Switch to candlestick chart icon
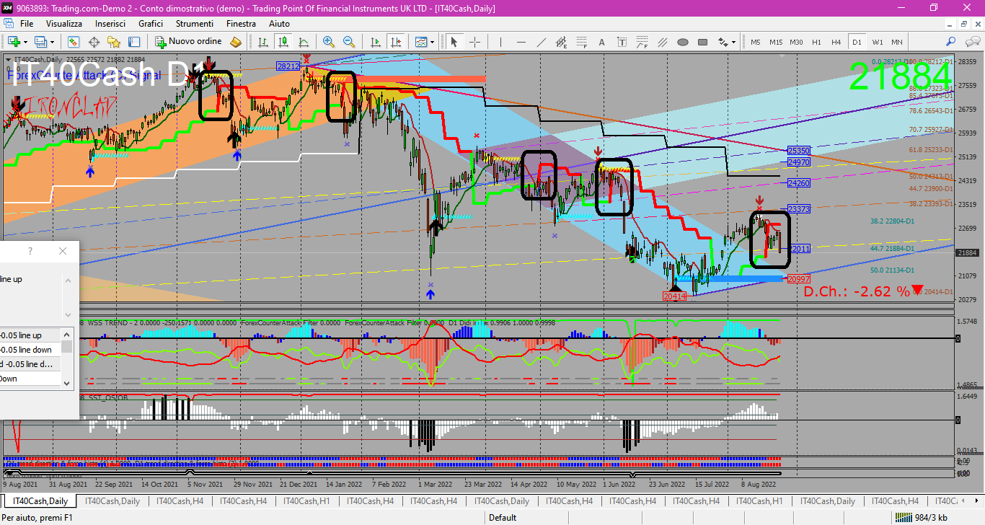985x525 pixels. (283, 42)
